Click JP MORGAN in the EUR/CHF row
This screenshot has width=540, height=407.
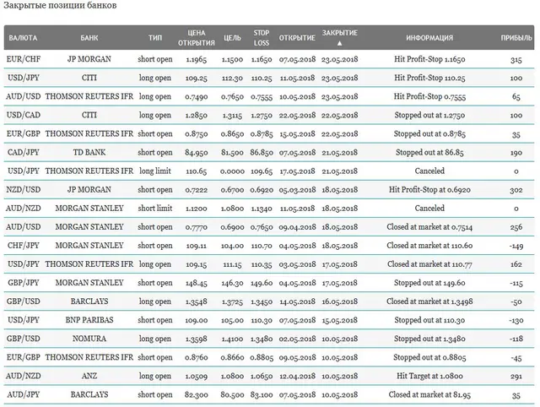click(x=89, y=59)
